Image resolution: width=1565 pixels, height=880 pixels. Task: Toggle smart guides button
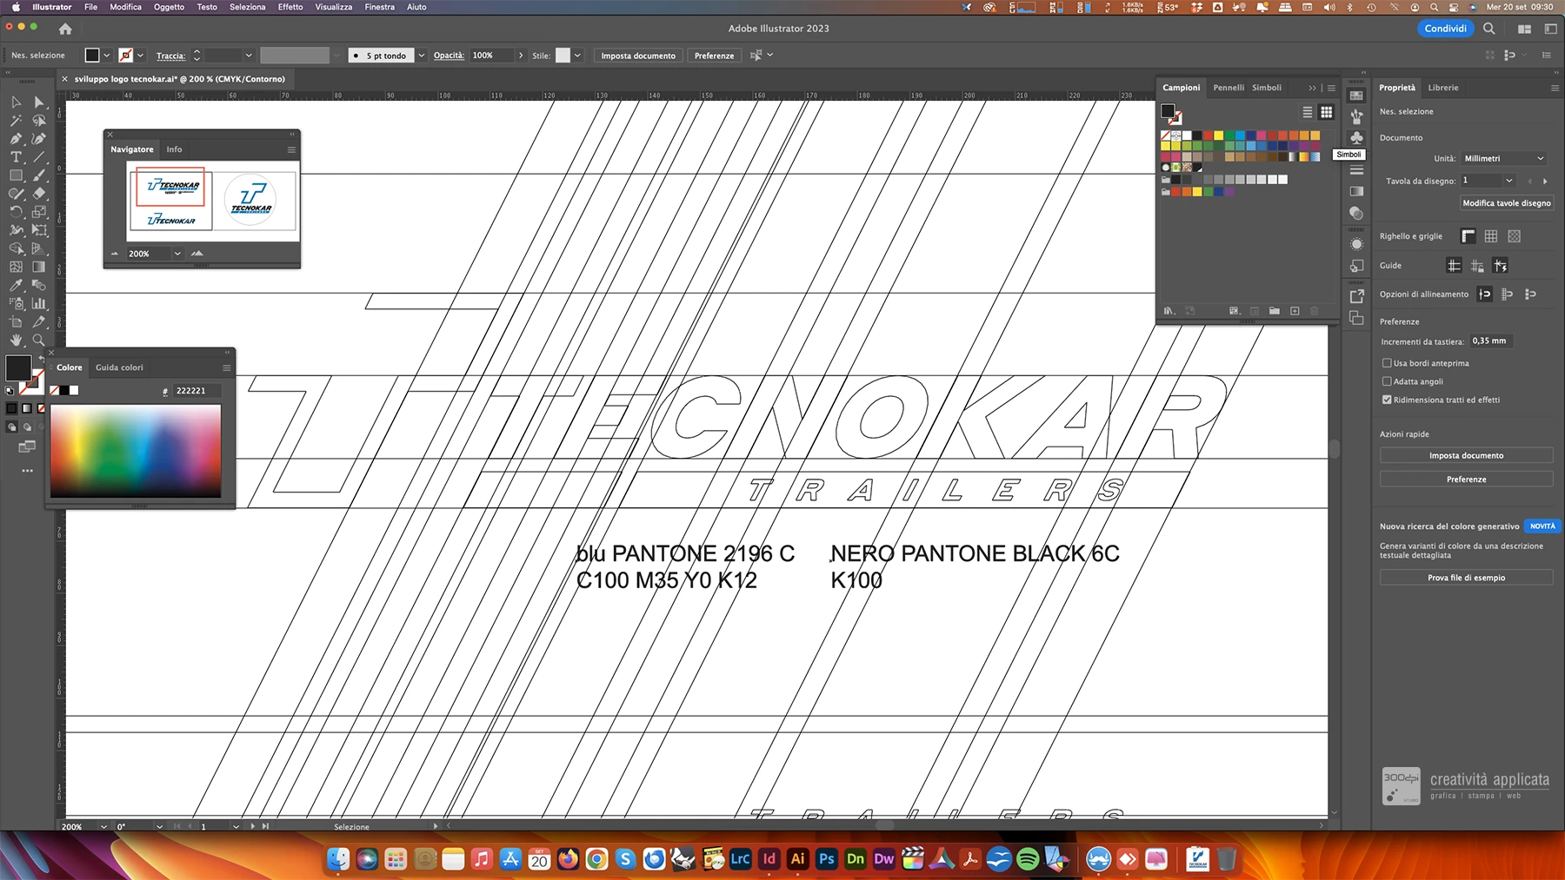1500,266
